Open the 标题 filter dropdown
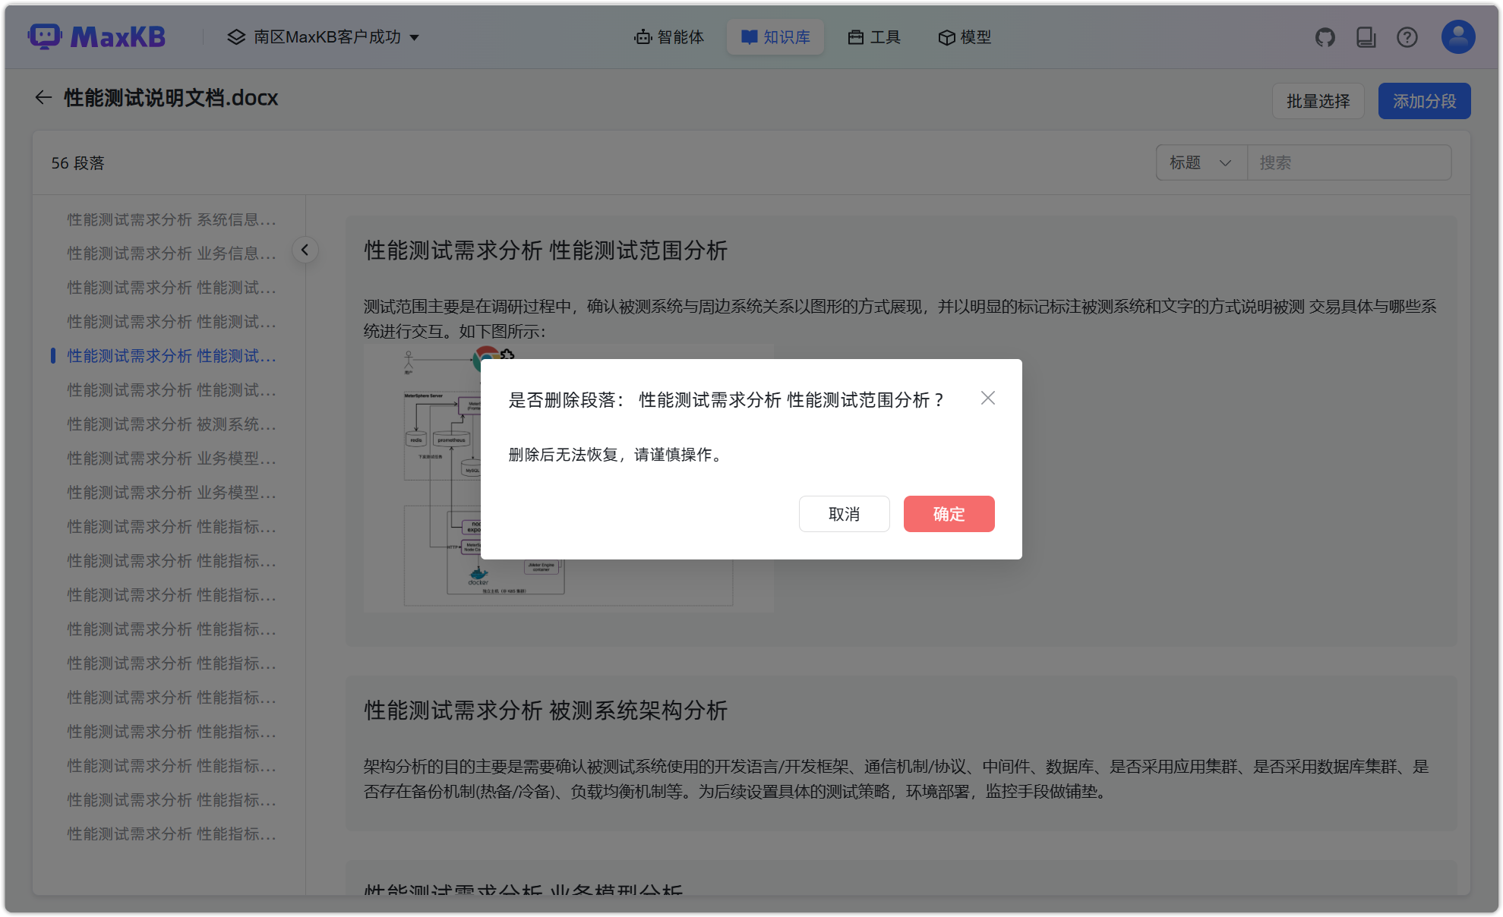This screenshot has width=1503, height=917. pyautogui.click(x=1200, y=162)
